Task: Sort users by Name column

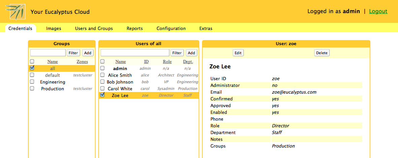Action: point(121,61)
